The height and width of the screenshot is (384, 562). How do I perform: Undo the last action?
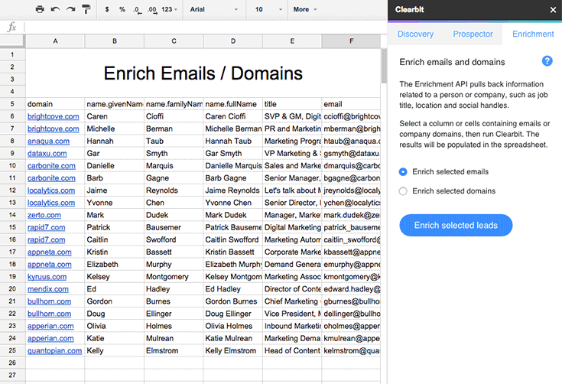click(55, 9)
